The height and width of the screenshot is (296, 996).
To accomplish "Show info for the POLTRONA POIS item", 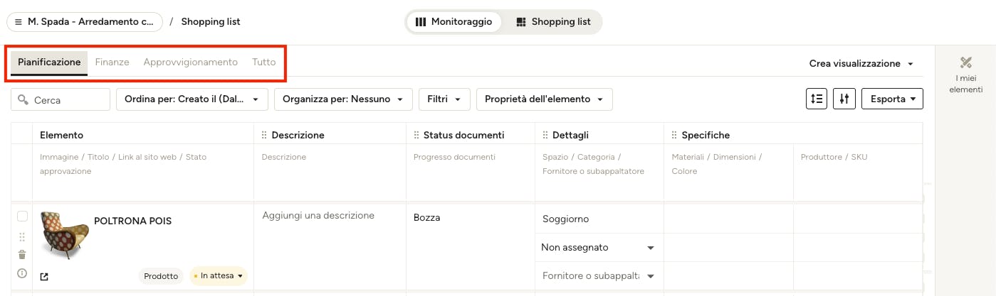I will click(22, 273).
